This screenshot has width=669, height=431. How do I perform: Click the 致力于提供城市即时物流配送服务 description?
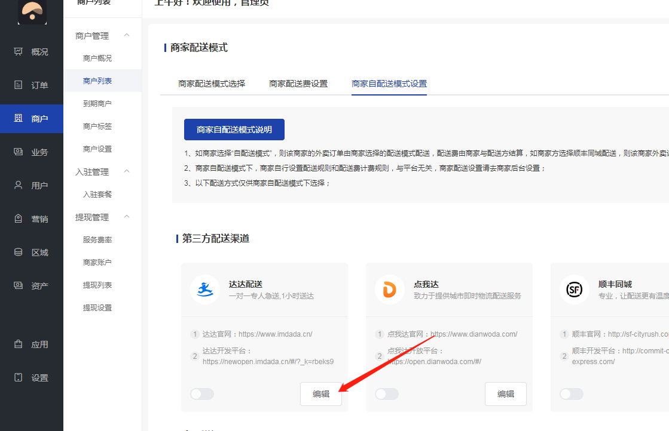coord(467,296)
